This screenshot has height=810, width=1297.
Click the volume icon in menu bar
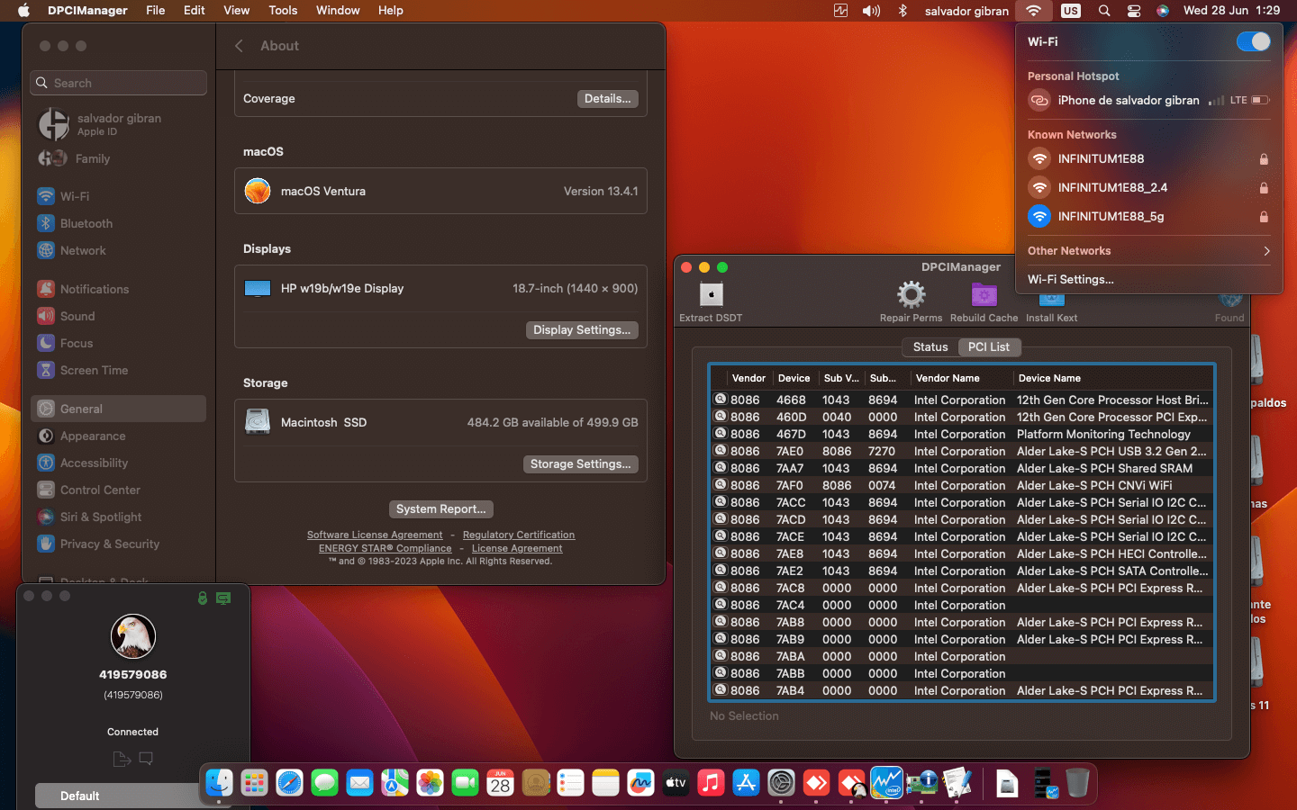click(x=871, y=11)
